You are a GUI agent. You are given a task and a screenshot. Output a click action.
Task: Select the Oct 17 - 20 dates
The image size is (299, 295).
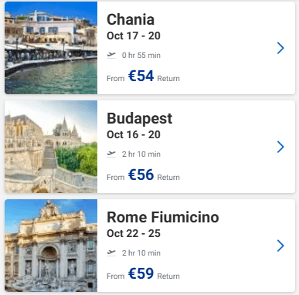[x=134, y=36]
